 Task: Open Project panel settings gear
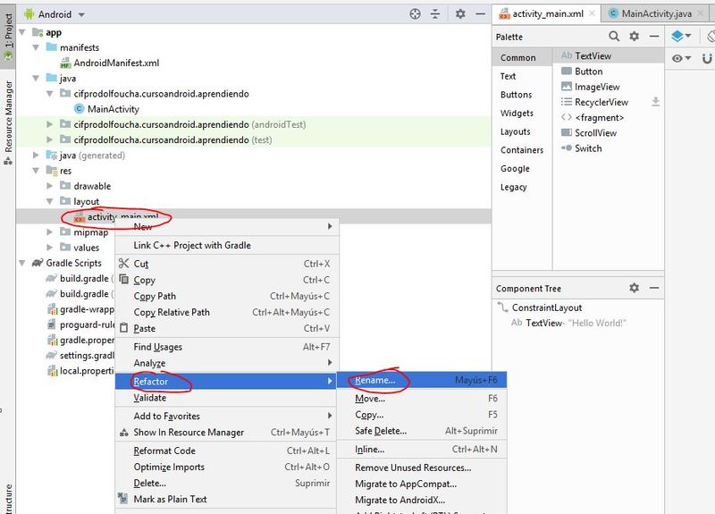(460, 14)
